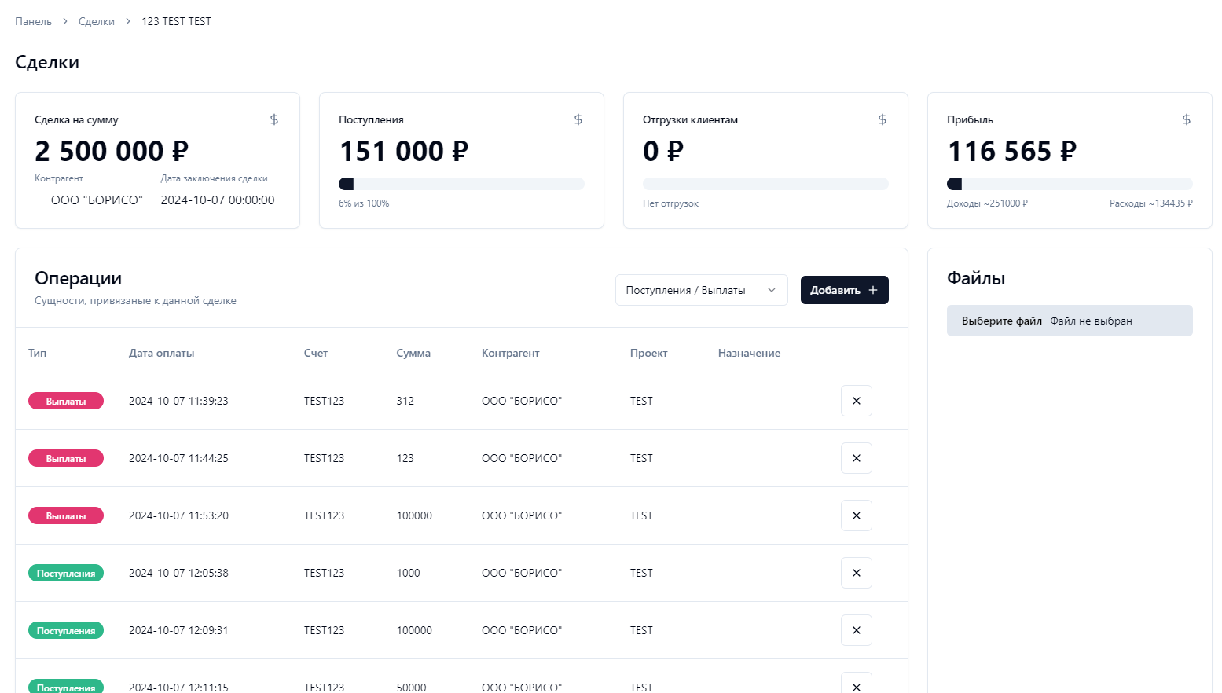Screen dimensions: 1222x693
Task: Click sum 50000 in operations table
Action: click(x=411, y=687)
